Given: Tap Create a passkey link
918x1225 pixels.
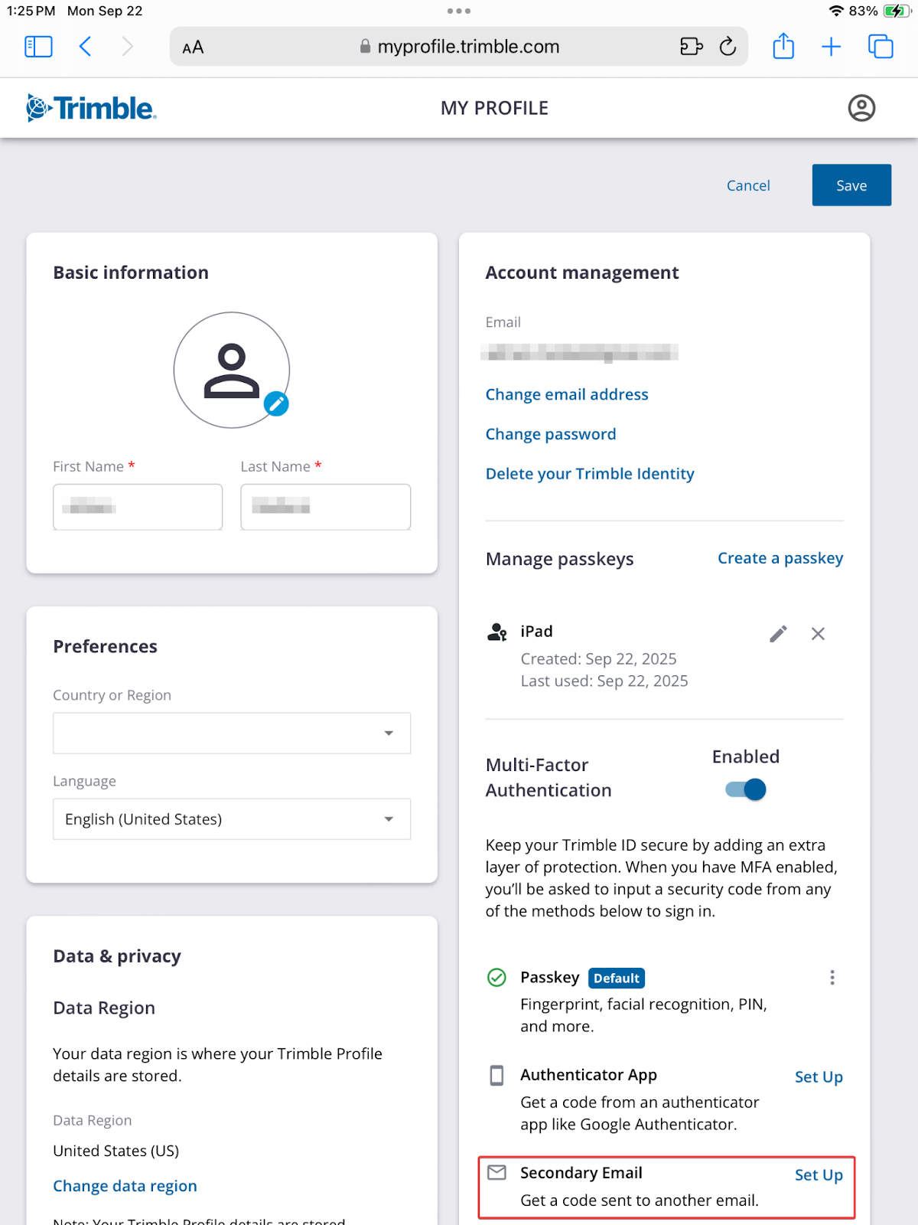Looking at the screenshot, I should [780, 558].
